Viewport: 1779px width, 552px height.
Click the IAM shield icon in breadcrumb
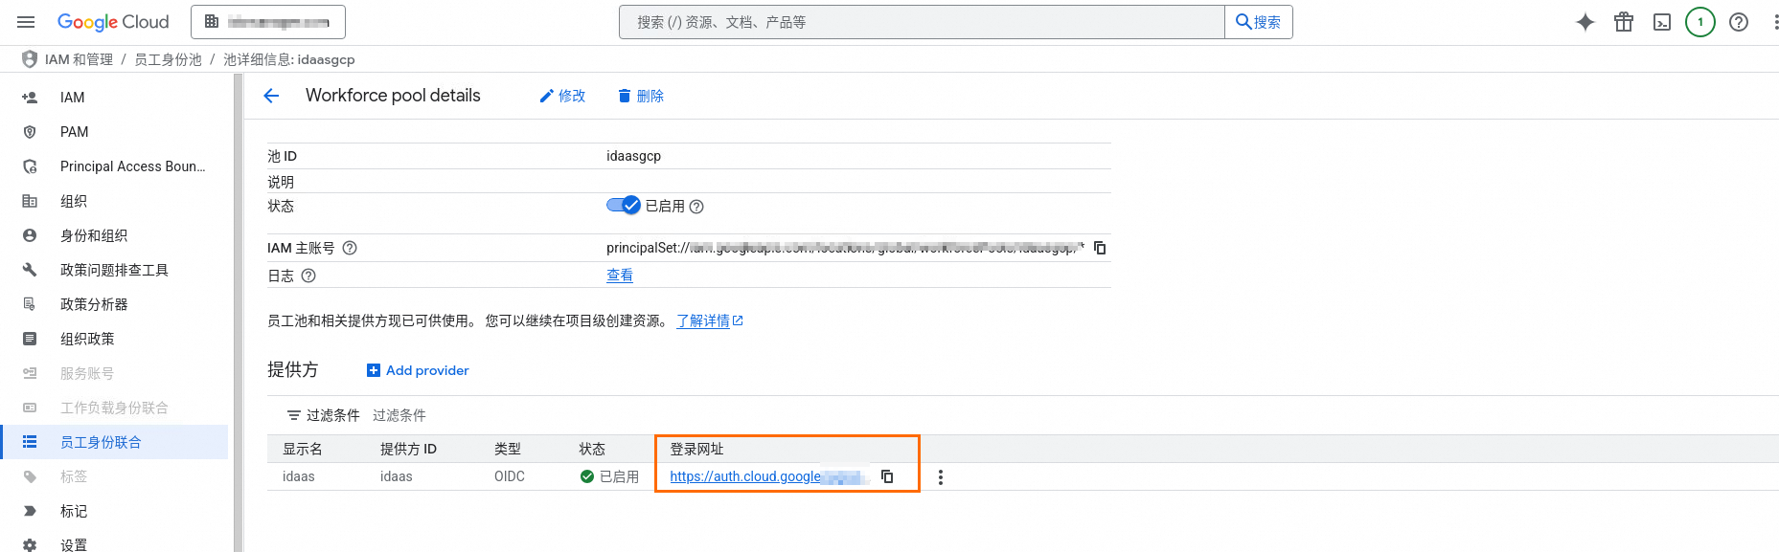tap(30, 59)
